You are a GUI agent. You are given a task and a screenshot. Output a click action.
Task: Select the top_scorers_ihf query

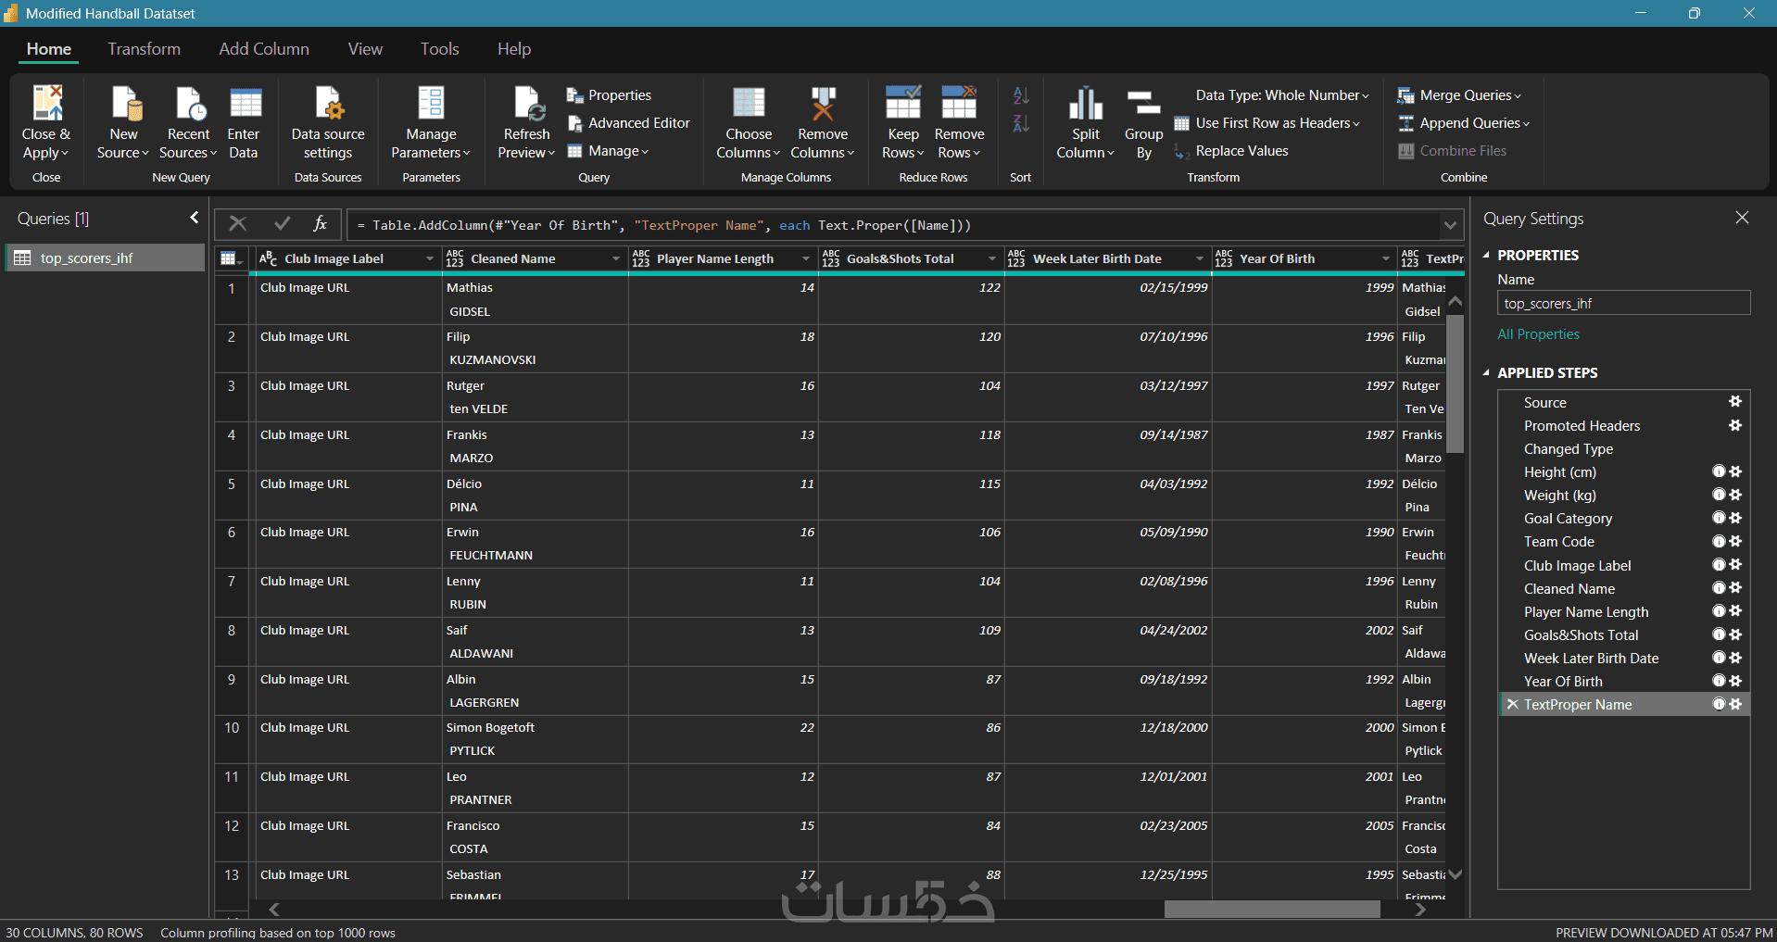pyautogui.click(x=105, y=258)
